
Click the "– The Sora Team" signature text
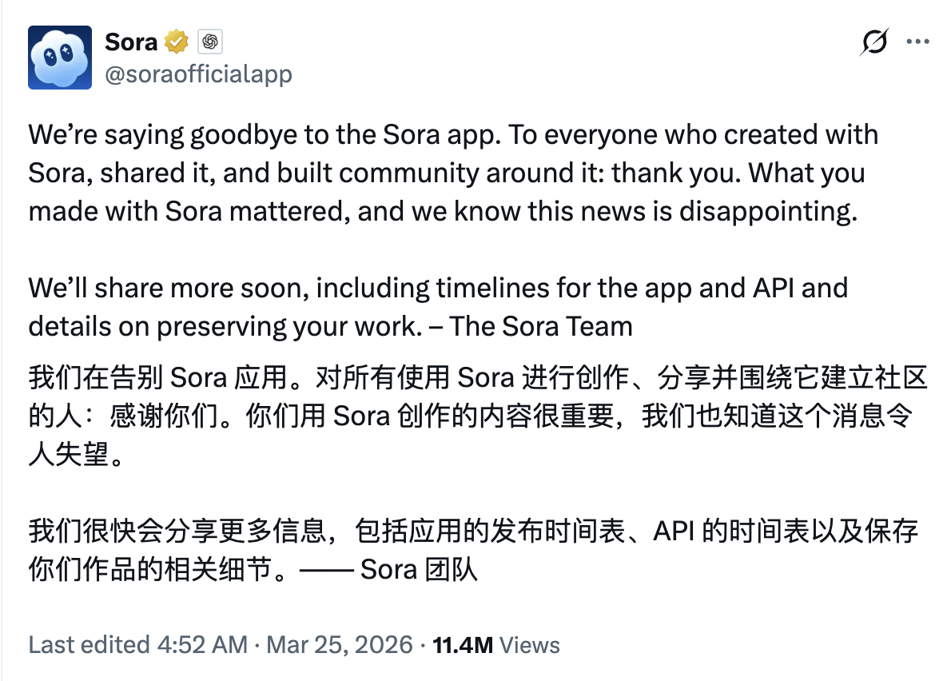click(541, 326)
